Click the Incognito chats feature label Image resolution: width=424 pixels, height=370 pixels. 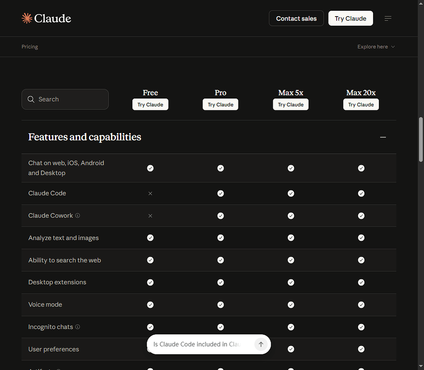point(51,326)
